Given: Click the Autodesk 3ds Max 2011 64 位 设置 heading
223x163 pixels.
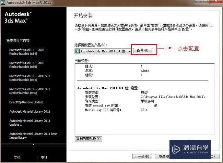Looking at the screenshot, I should pos(107,88).
